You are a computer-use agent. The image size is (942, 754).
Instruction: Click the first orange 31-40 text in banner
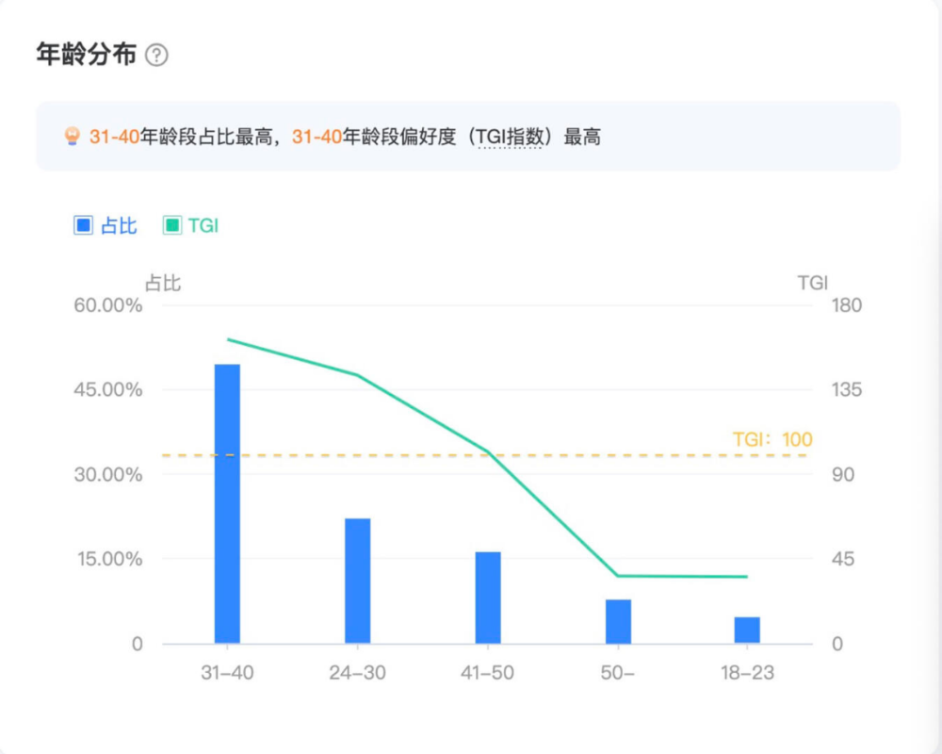pyautogui.click(x=114, y=138)
